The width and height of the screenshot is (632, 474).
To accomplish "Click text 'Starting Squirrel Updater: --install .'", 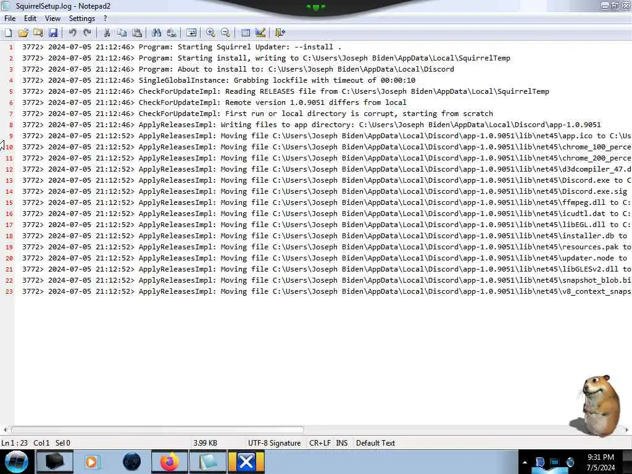I will (x=259, y=47).
